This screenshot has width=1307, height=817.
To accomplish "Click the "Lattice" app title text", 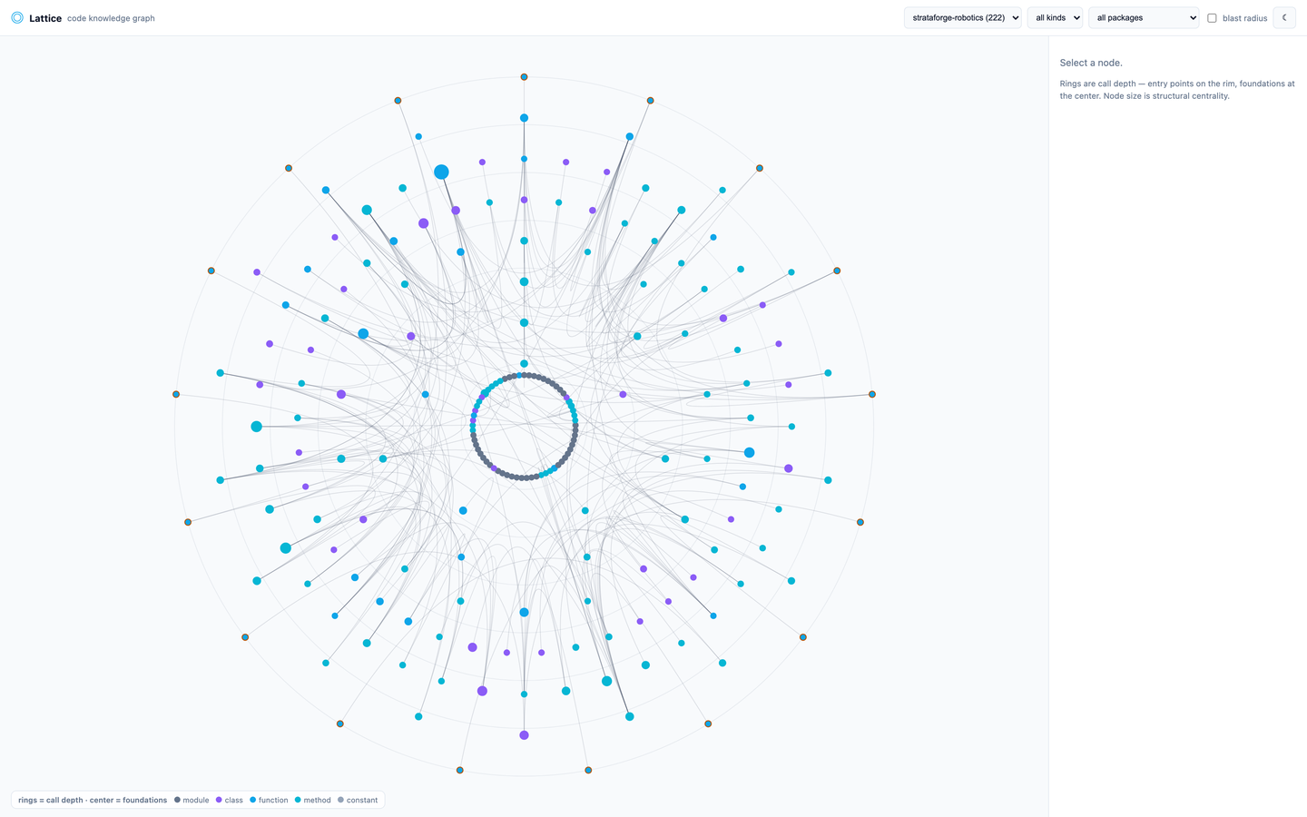I will (x=45, y=18).
